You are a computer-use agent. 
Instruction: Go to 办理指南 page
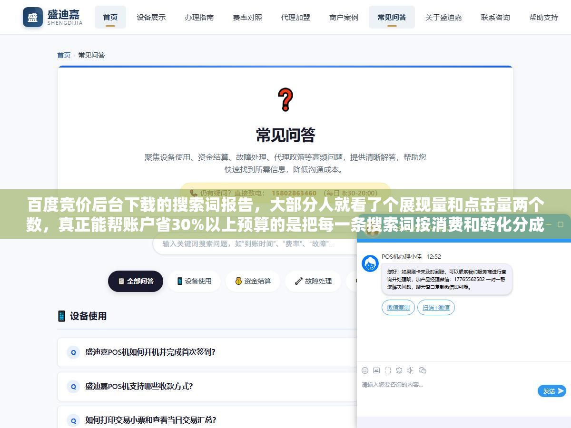pos(199,17)
